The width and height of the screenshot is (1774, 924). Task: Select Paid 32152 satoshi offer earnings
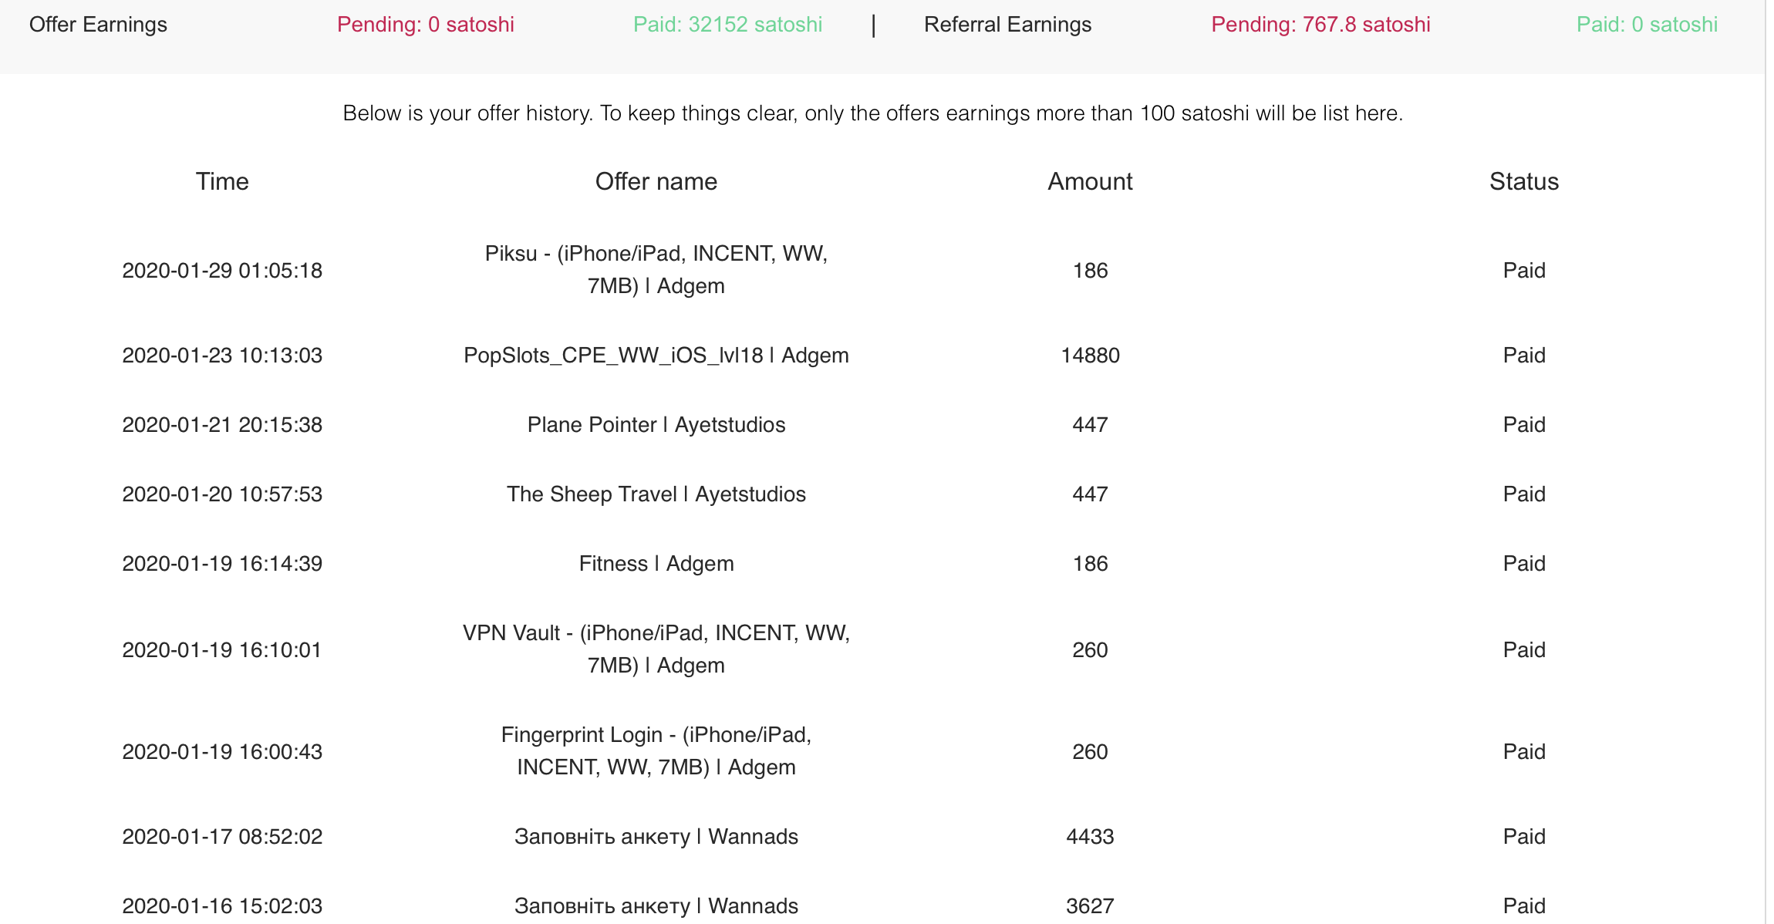[727, 25]
